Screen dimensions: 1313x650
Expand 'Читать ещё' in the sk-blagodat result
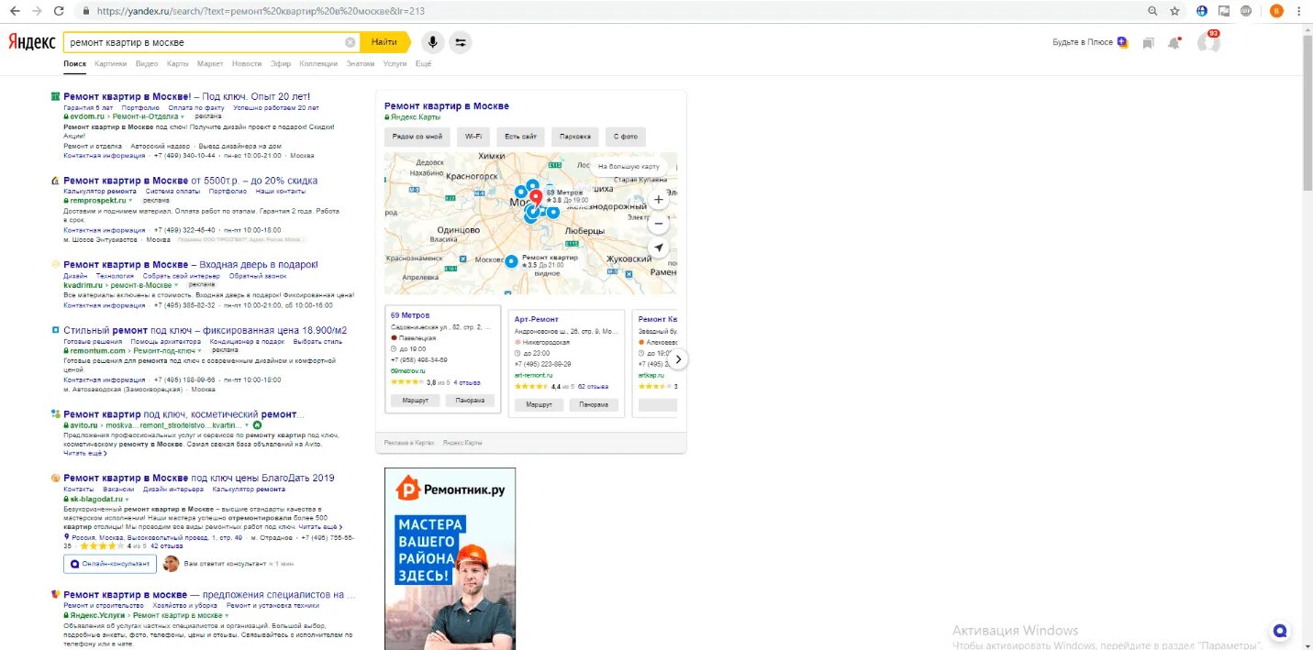tap(320, 527)
